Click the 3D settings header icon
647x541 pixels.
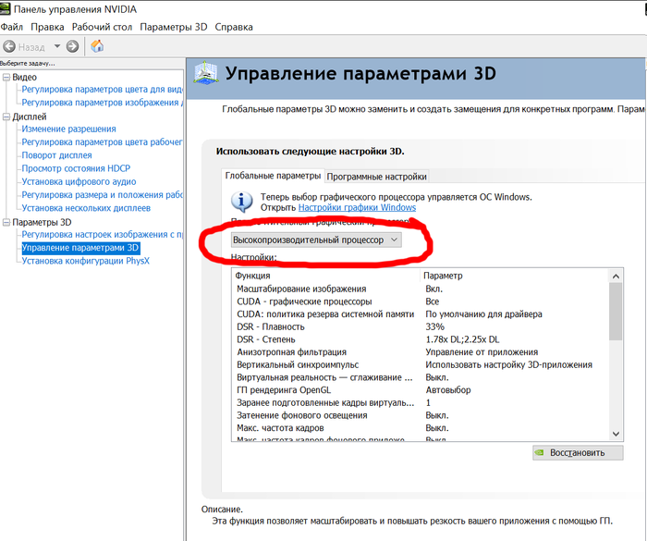206,73
